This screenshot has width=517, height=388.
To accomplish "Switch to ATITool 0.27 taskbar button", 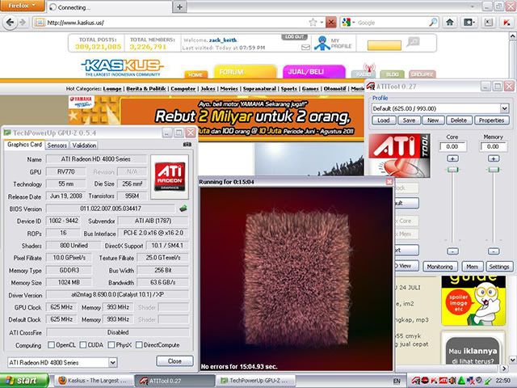I will point(174,381).
